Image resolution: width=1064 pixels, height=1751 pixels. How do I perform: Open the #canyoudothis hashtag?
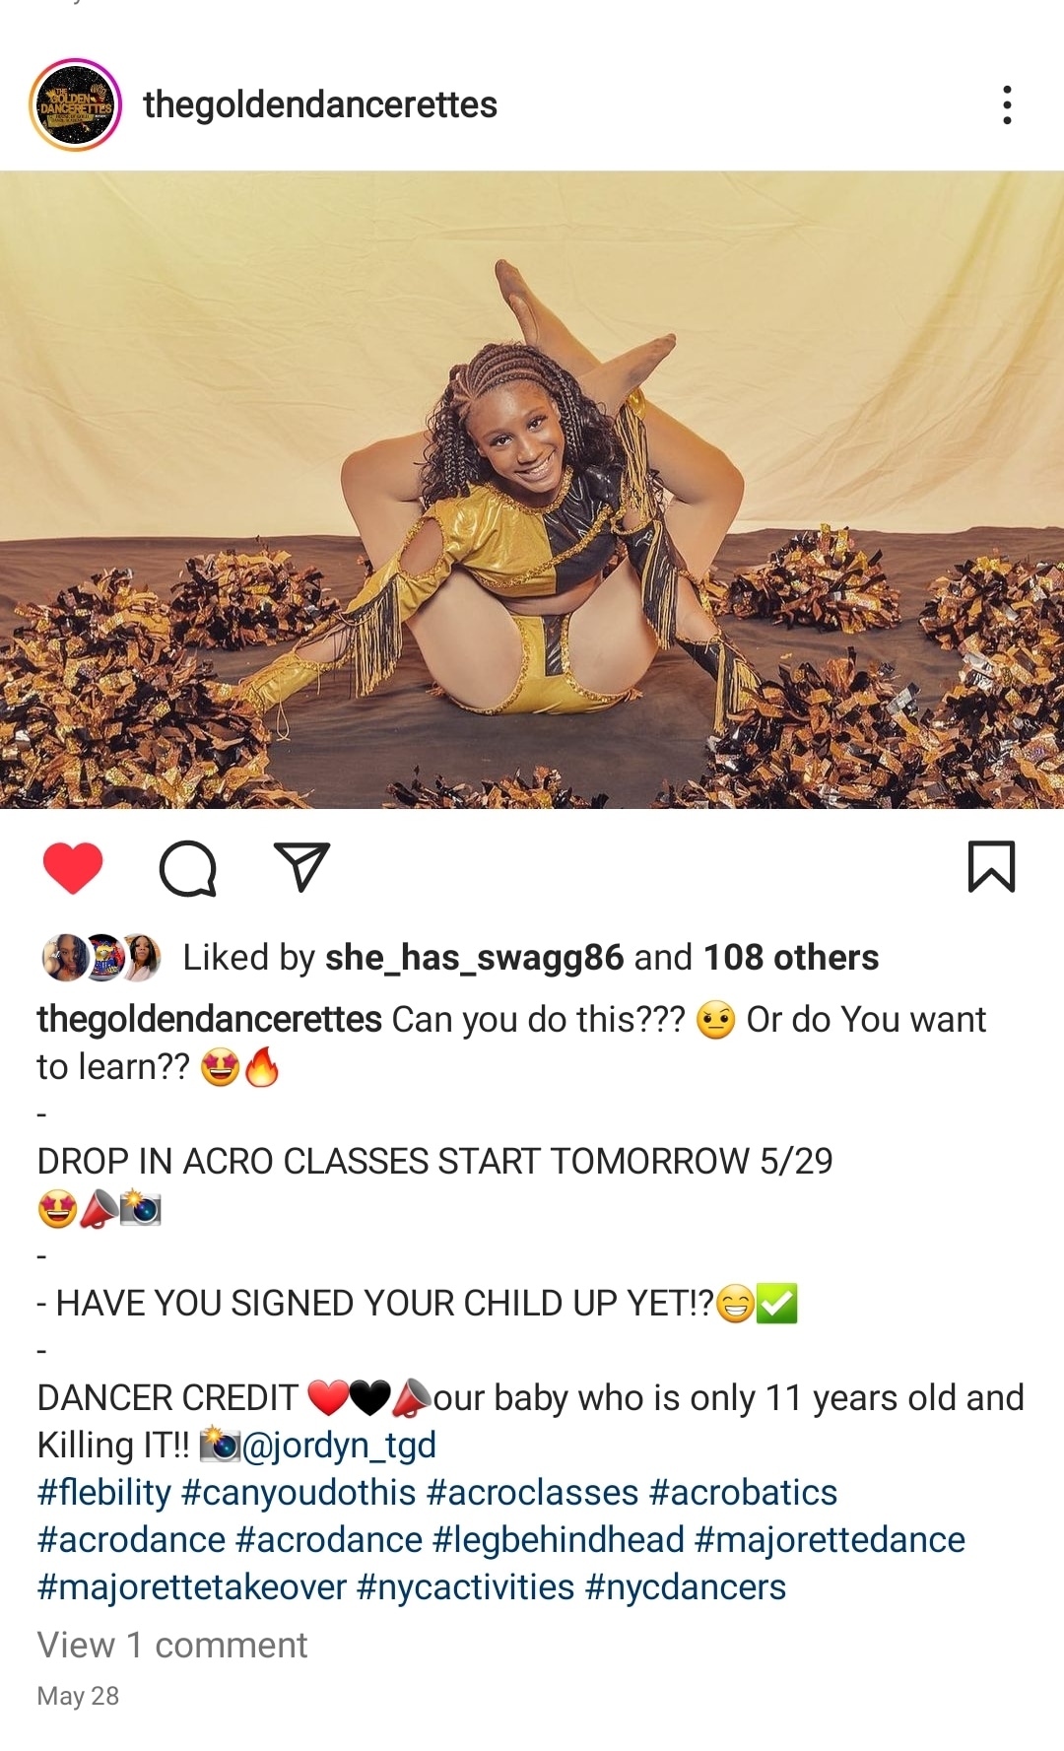point(299,1493)
